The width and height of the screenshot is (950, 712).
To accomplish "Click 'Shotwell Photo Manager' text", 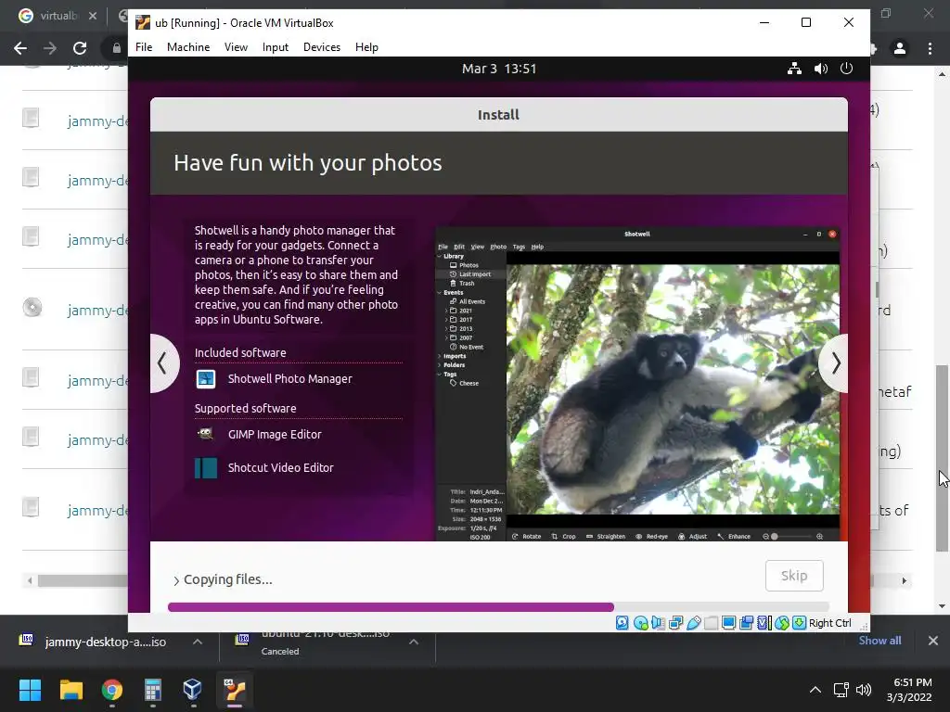I will (x=289, y=379).
